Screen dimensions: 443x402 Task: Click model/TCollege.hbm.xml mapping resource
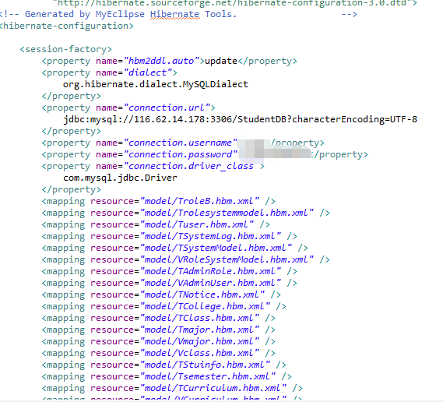click(x=205, y=306)
